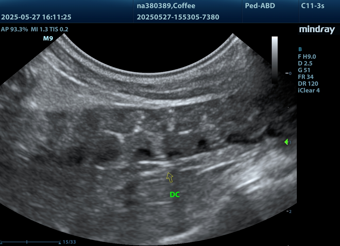Select the green DC annotation label
The width and height of the screenshot is (340, 246).
(x=175, y=195)
